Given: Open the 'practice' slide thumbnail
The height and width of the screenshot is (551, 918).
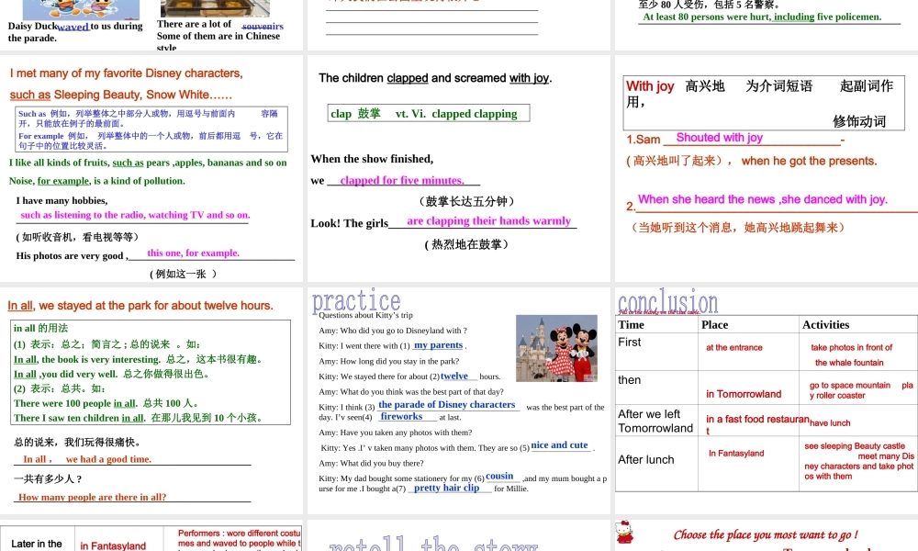Looking at the screenshot, I should coord(458,401).
